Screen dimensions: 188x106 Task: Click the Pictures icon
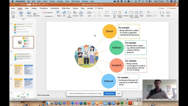(x=29, y=13)
